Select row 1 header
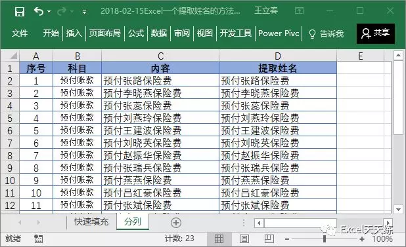Screen dimensions: 406x247 coord(10,68)
